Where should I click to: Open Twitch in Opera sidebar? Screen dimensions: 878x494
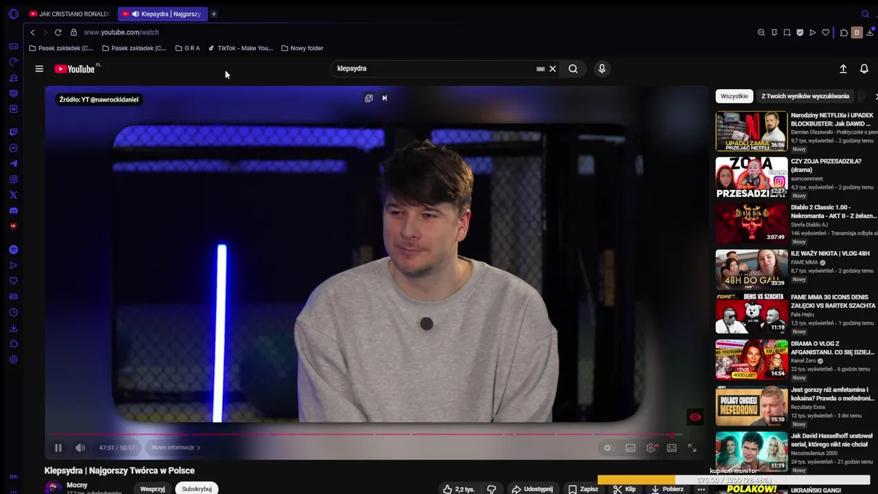tap(13, 132)
